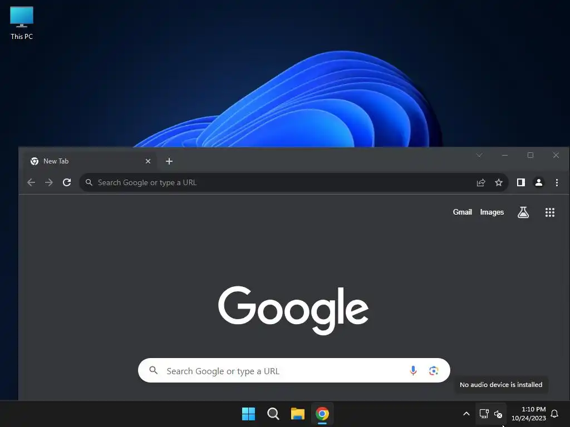Screen dimensions: 570x427
Task: Bookmark this tab with the star icon
Action: [x=499, y=182]
